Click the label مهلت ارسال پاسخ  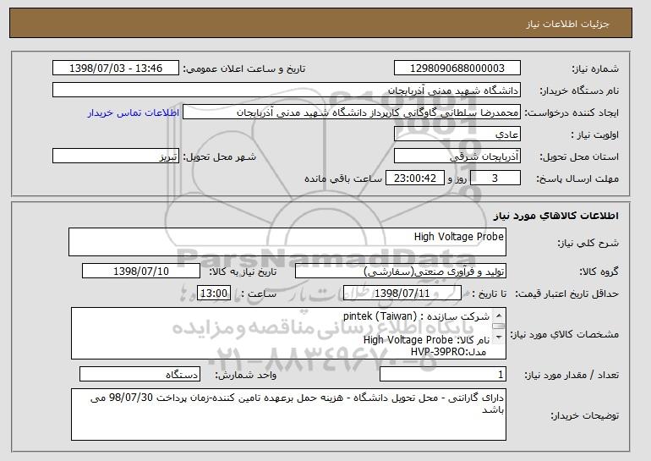pyautogui.click(x=577, y=179)
